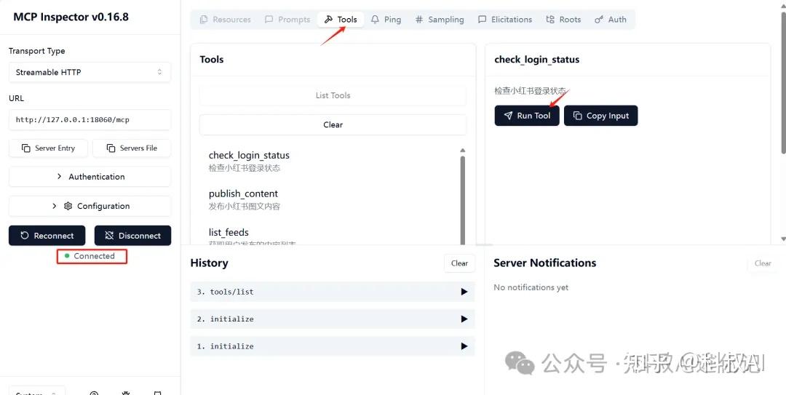Expand the Authentication section

(90, 177)
